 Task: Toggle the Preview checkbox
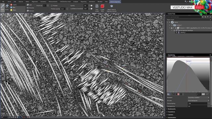[x=52, y=6]
